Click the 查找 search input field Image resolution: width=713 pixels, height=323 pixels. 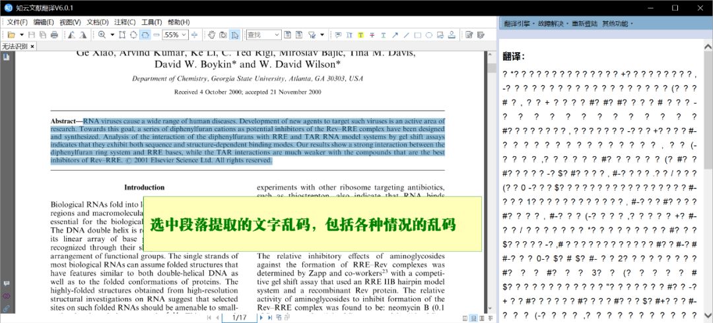click(x=259, y=34)
